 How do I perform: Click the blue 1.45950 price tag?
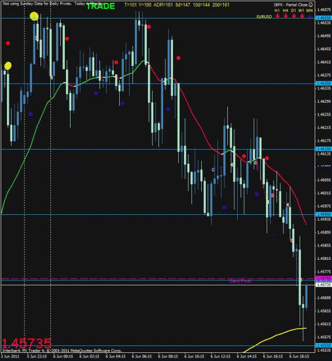[324, 214]
